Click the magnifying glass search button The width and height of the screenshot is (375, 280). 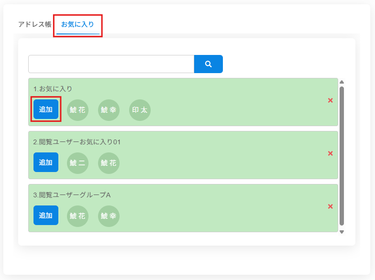(208, 64)
